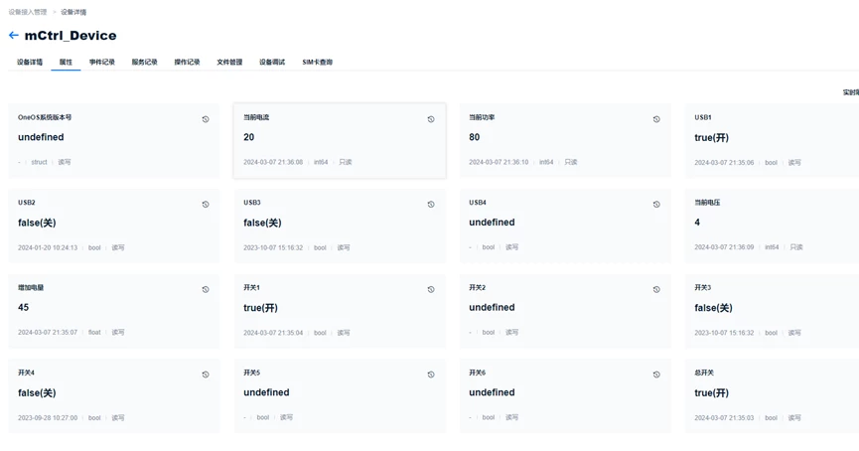Image resolution: width=859 pixels, height=451 pixels.
Task: View USB4 property history
Action: pos(656,205)
